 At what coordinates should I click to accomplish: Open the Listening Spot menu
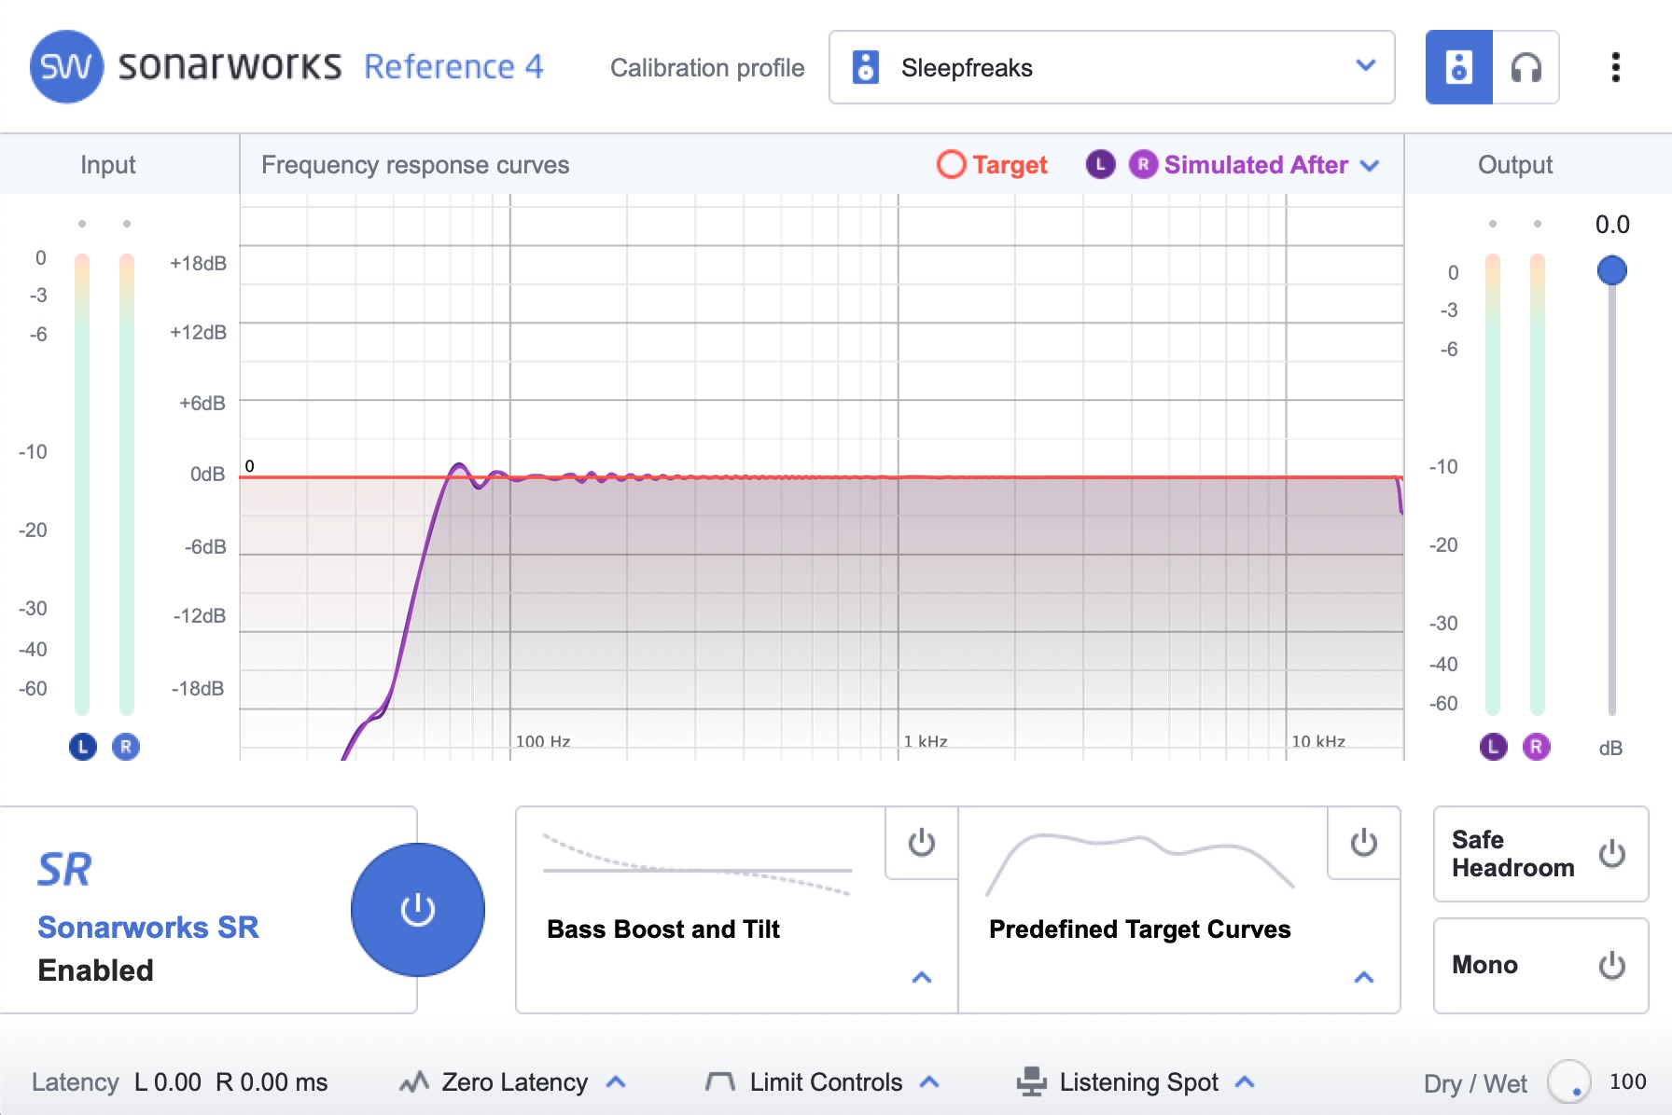[1244, 1082]
